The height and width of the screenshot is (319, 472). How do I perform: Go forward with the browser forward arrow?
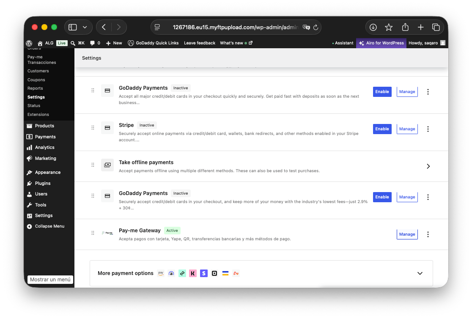click(x=118, y=27)
